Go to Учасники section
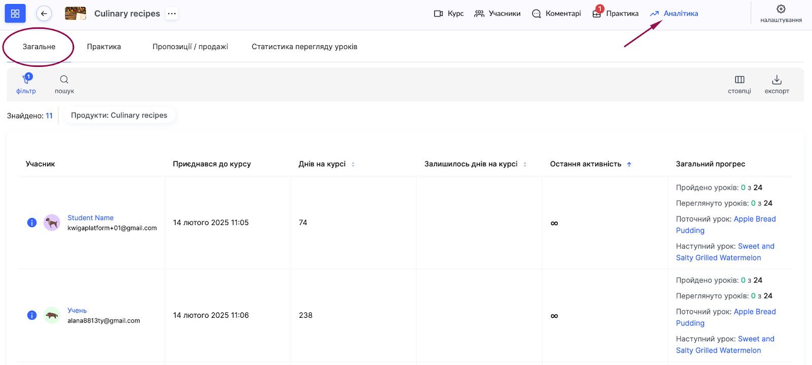The height and width of the screenshot is (365, 812). click(x=497, y=14)
